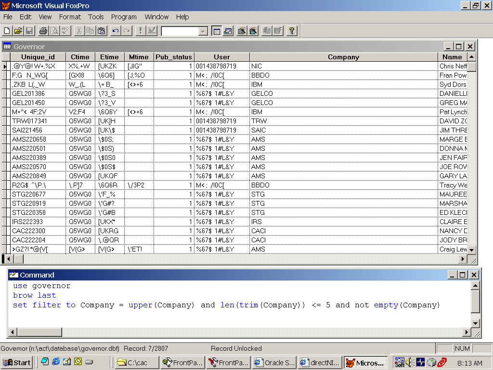Click the company cell reading NIC

(343, 66)
